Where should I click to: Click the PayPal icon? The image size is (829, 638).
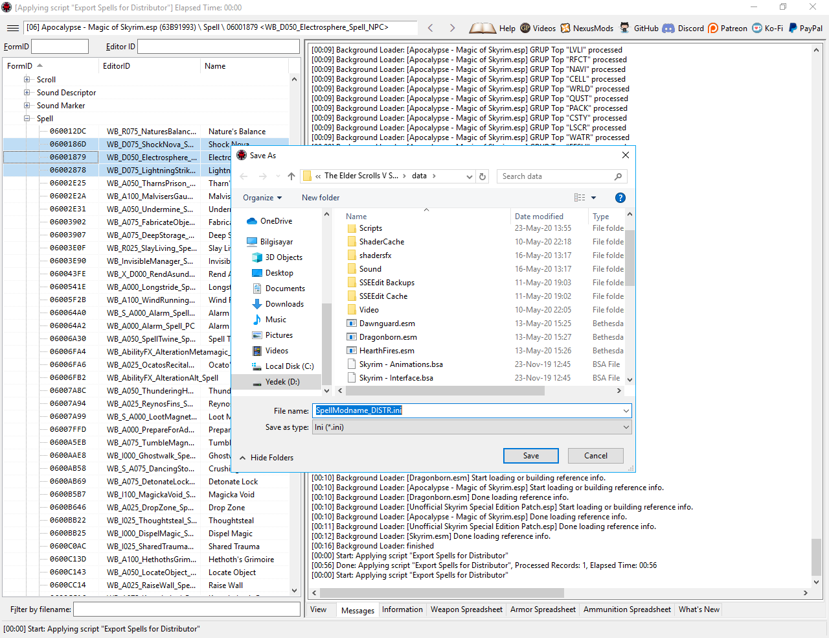(793, 28)
